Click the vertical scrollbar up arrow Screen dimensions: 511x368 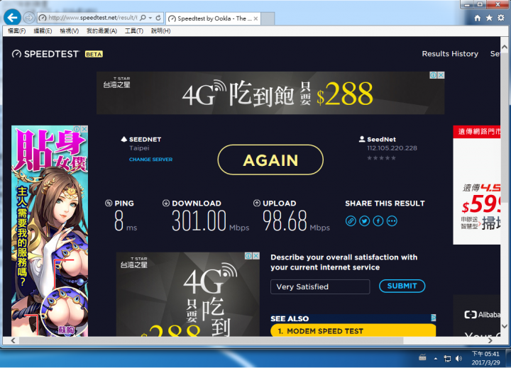point(505,48)
